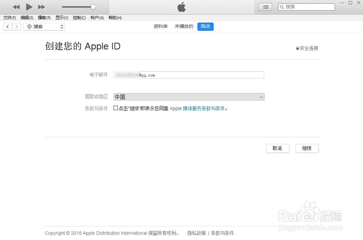The height and width of the screenshot is (240, 363).
Task: Click the lock icon by 安全连接
Action: (298, 48)
